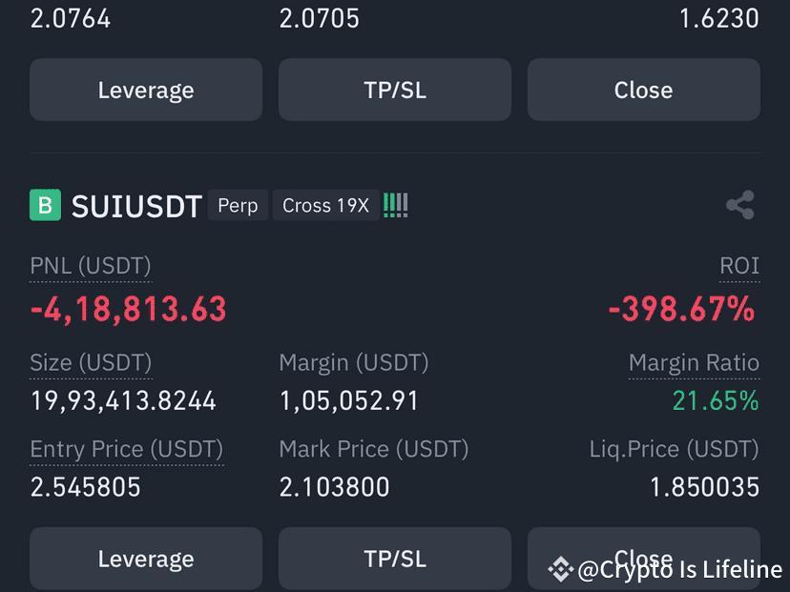
Task: Open the Cross 19X margin mode selector
Action: pos(325,205)
